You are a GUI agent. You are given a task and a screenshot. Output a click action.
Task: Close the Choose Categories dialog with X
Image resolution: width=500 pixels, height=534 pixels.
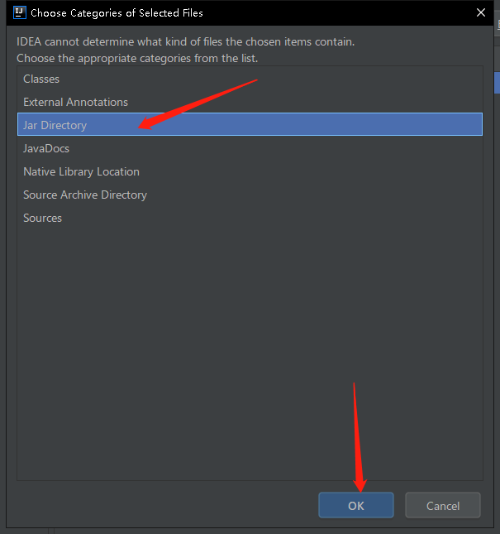pos(481,12)
